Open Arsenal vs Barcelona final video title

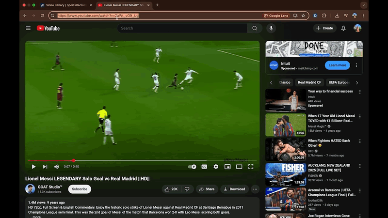tap(332, 192)
